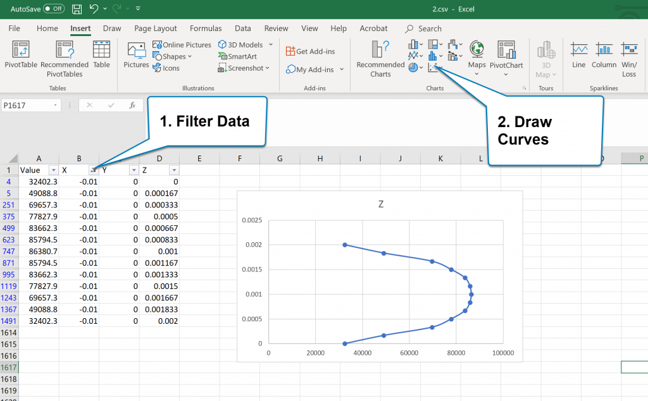648x401 pixels.
Task: Select cell D5 containing 0.000167
Action: (x=160, y=194)
